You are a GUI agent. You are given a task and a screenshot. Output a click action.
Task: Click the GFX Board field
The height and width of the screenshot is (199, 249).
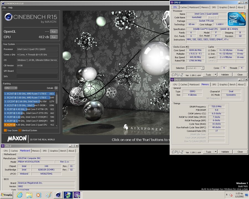pos(37,71)
